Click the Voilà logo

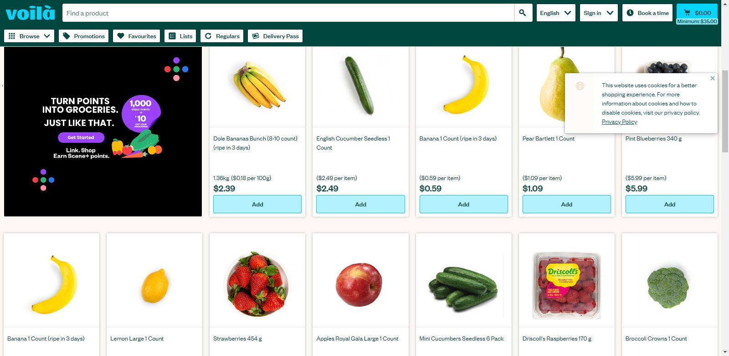coord(31,13)
